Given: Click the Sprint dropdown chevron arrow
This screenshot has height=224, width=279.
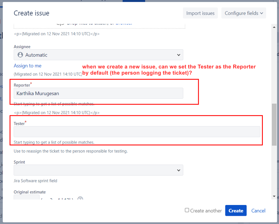Looking at the screenshot, I should [x=179, y=170].
